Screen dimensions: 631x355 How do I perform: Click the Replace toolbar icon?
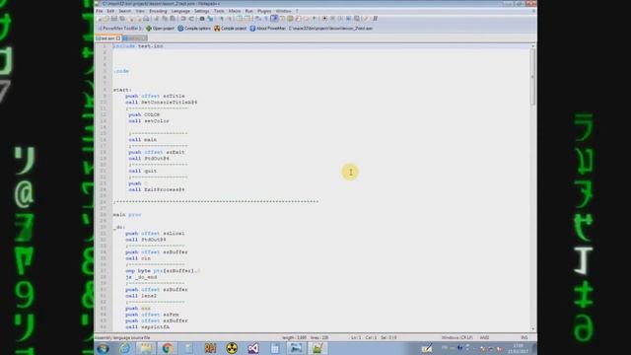click(x=210, y=19)
